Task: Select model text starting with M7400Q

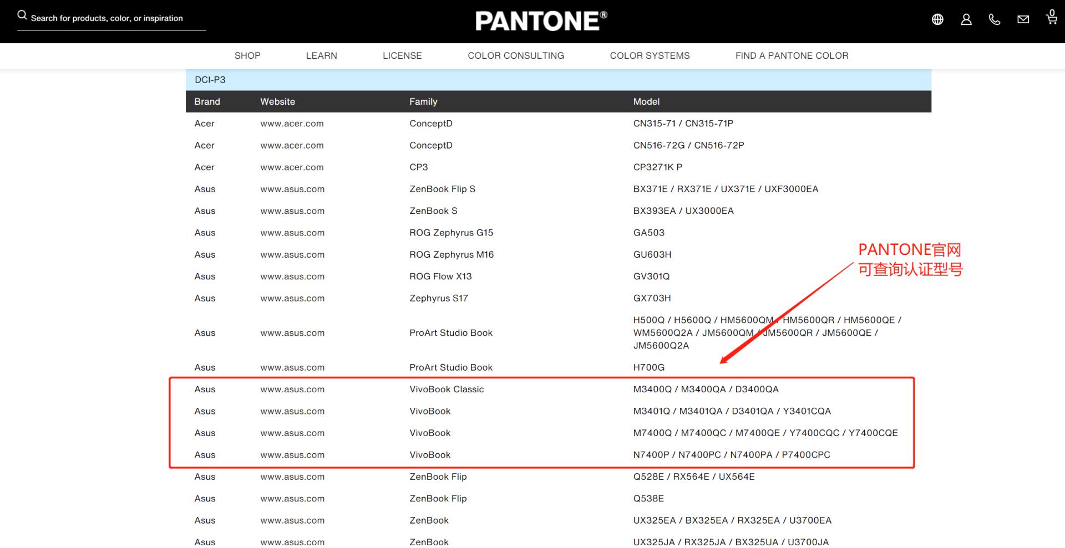Action: (x=765, y=433)
